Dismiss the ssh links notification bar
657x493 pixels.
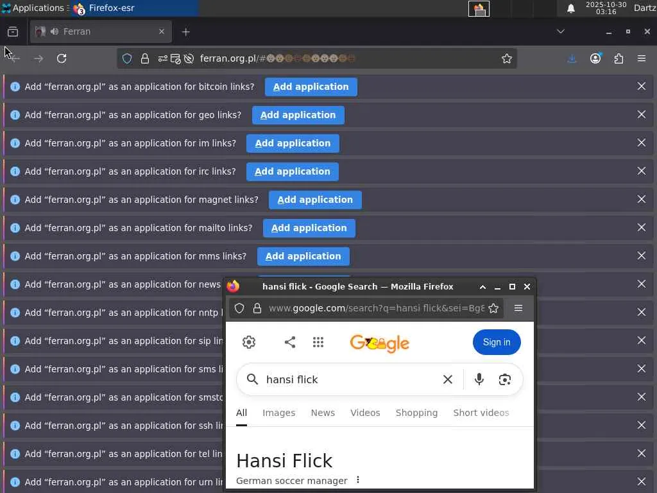point(641,425)
